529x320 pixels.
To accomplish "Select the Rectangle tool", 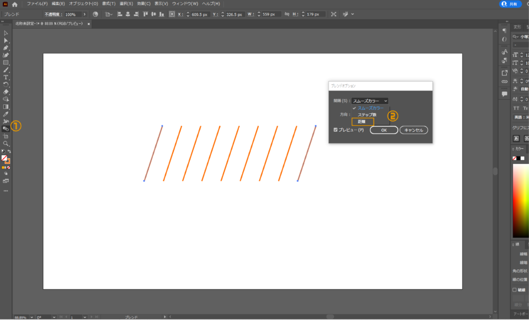I will click(6, 63).
